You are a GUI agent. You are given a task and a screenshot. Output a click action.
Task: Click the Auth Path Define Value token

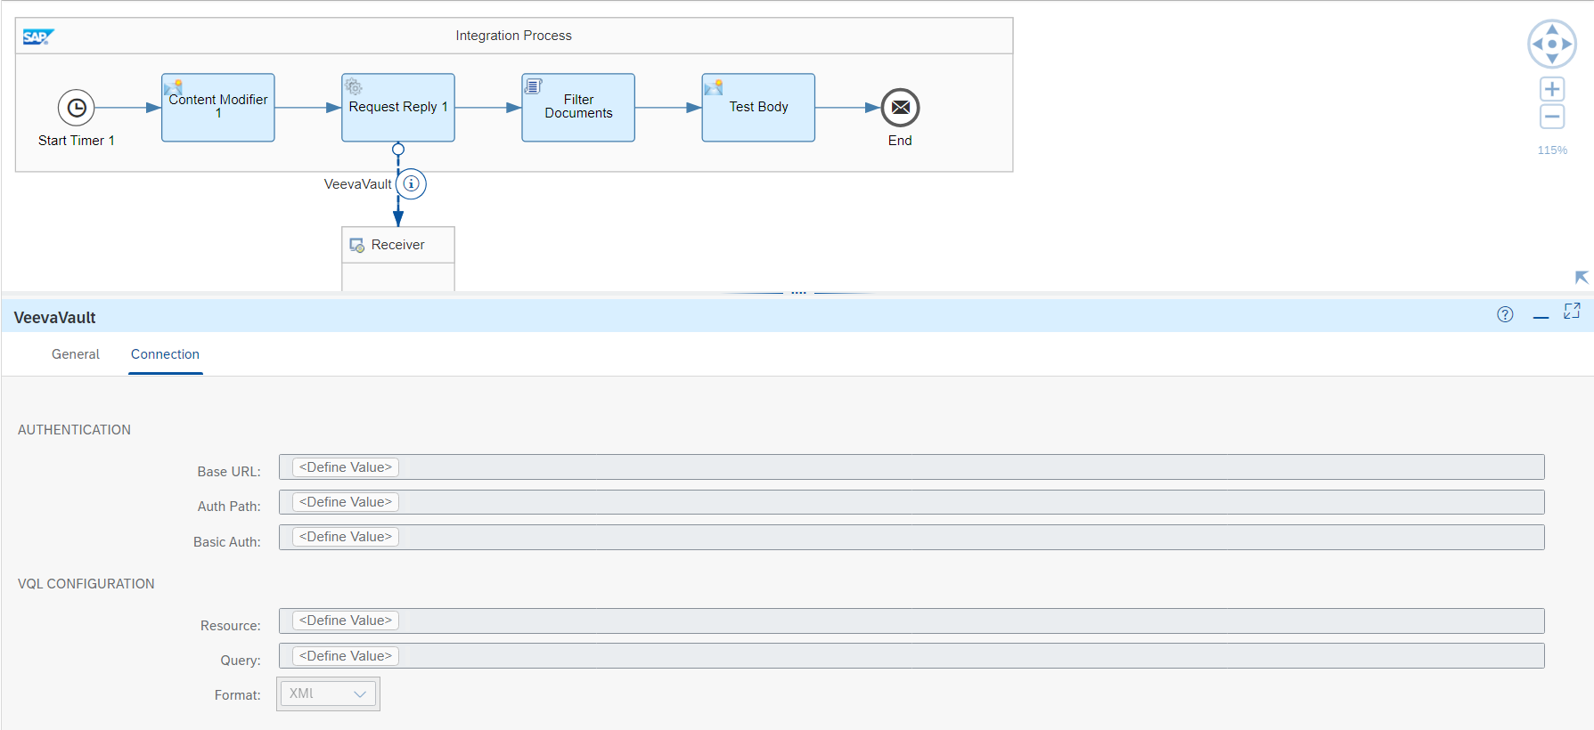346,502
